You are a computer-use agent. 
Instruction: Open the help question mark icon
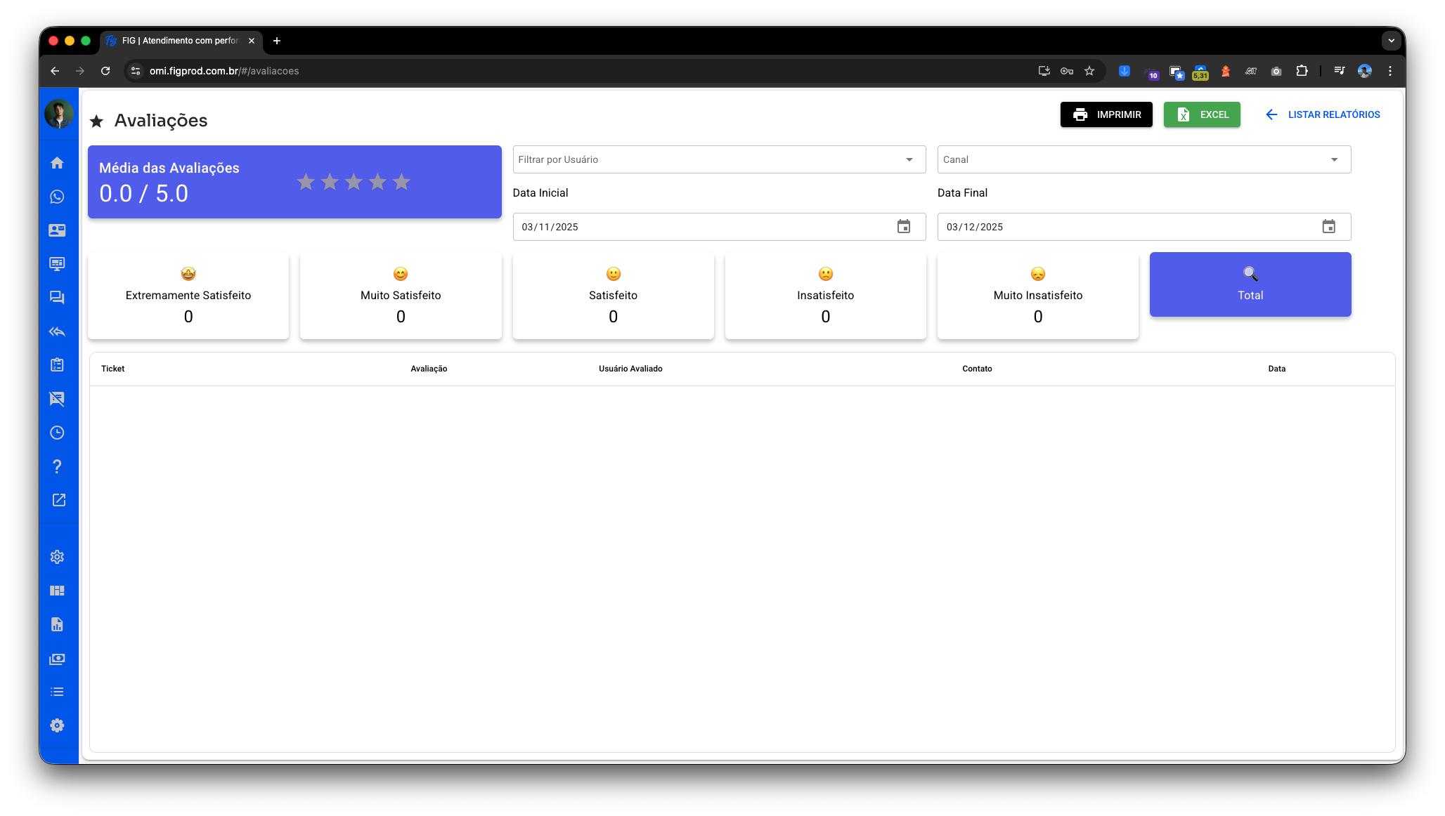57,466
